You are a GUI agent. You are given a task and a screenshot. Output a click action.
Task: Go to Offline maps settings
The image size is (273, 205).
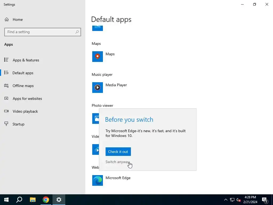23,86
